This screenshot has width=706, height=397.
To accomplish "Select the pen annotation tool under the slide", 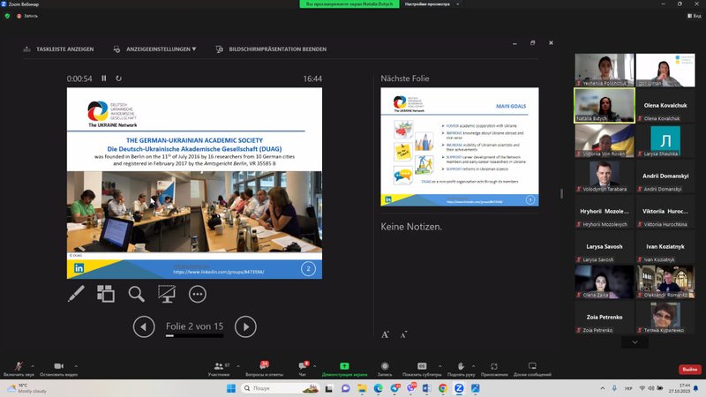I will 76,294.
